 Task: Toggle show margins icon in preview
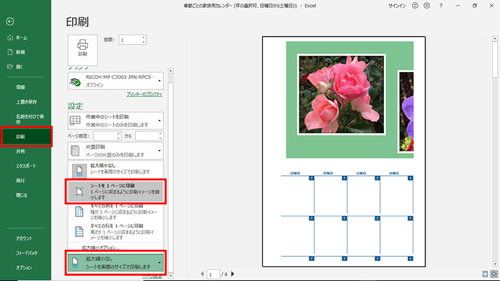coord(485,274)
